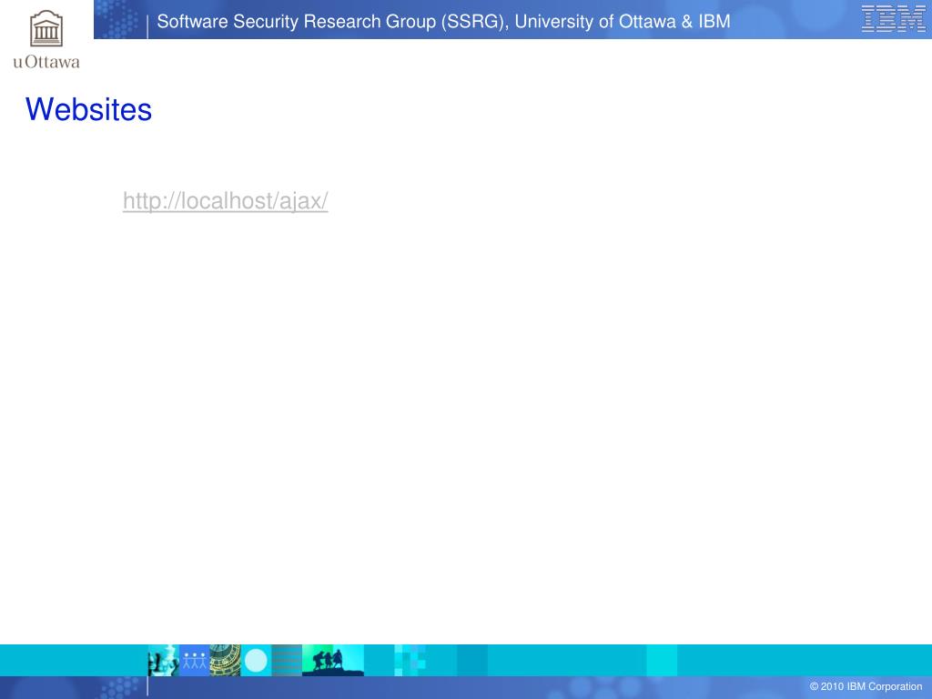This screenshot has width=932, height=699.
Task: Open the http://localhost/ajax/ link
Action: [x=226, y=201]
